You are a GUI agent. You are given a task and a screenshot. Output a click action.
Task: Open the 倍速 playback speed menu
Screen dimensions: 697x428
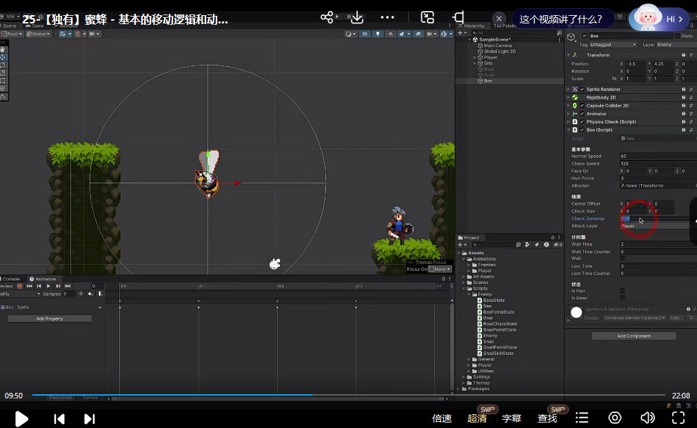[x=442, y=418]
